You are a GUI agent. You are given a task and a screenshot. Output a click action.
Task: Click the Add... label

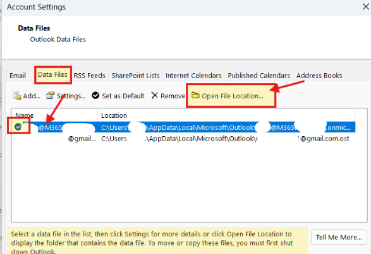click(x=32, y=96)
